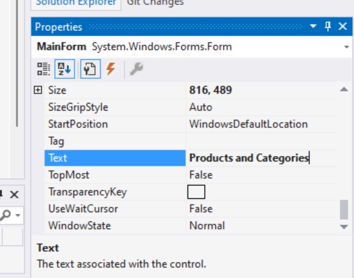Image resolution: width=354 pixels, height=278 pixels.
Task: Edit the Text property value field
Action: click(261, 158)
